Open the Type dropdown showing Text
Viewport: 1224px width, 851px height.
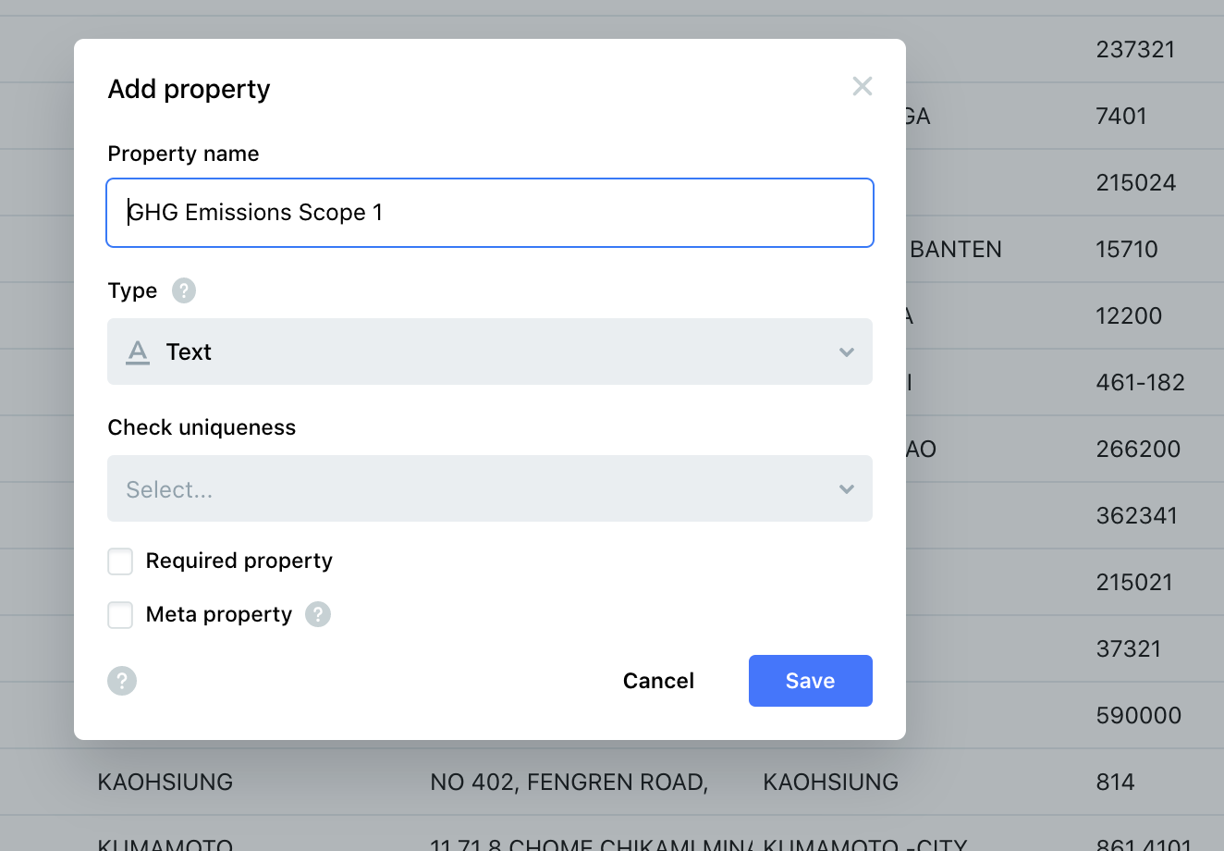click(x=490, y=351)
